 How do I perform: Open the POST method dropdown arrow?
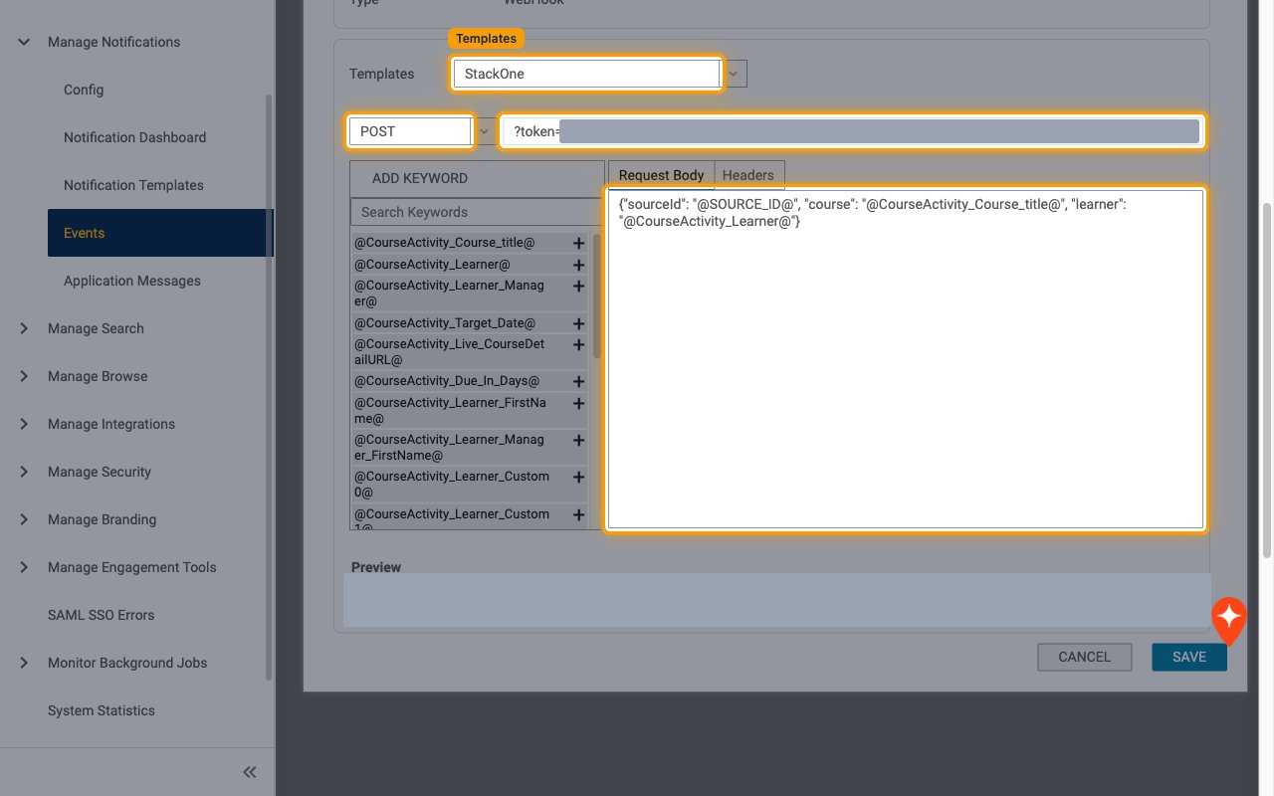click(485, 131)
